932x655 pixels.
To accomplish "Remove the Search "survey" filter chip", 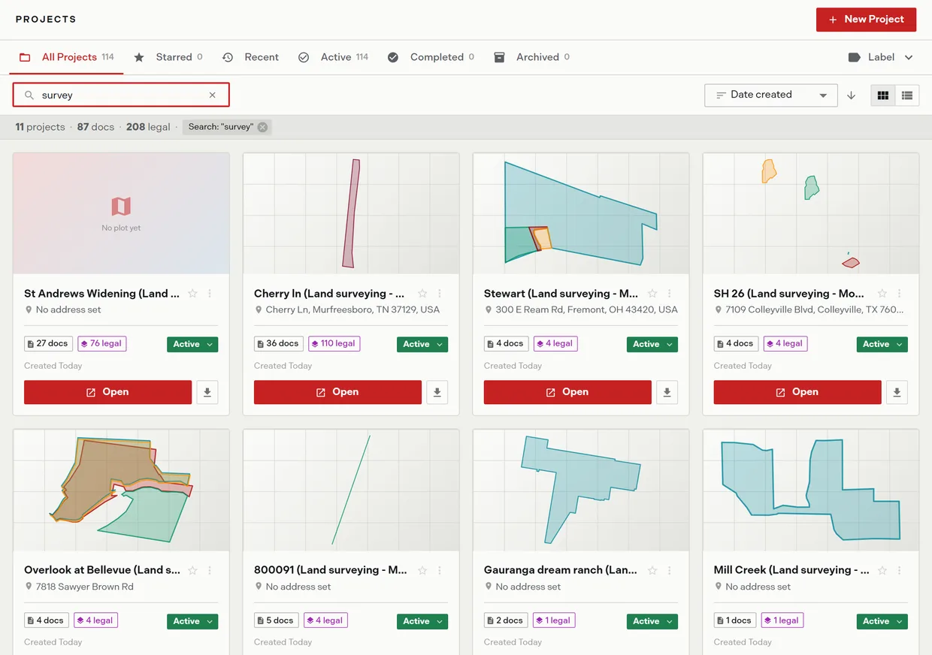I will click(x=262, y=127).
